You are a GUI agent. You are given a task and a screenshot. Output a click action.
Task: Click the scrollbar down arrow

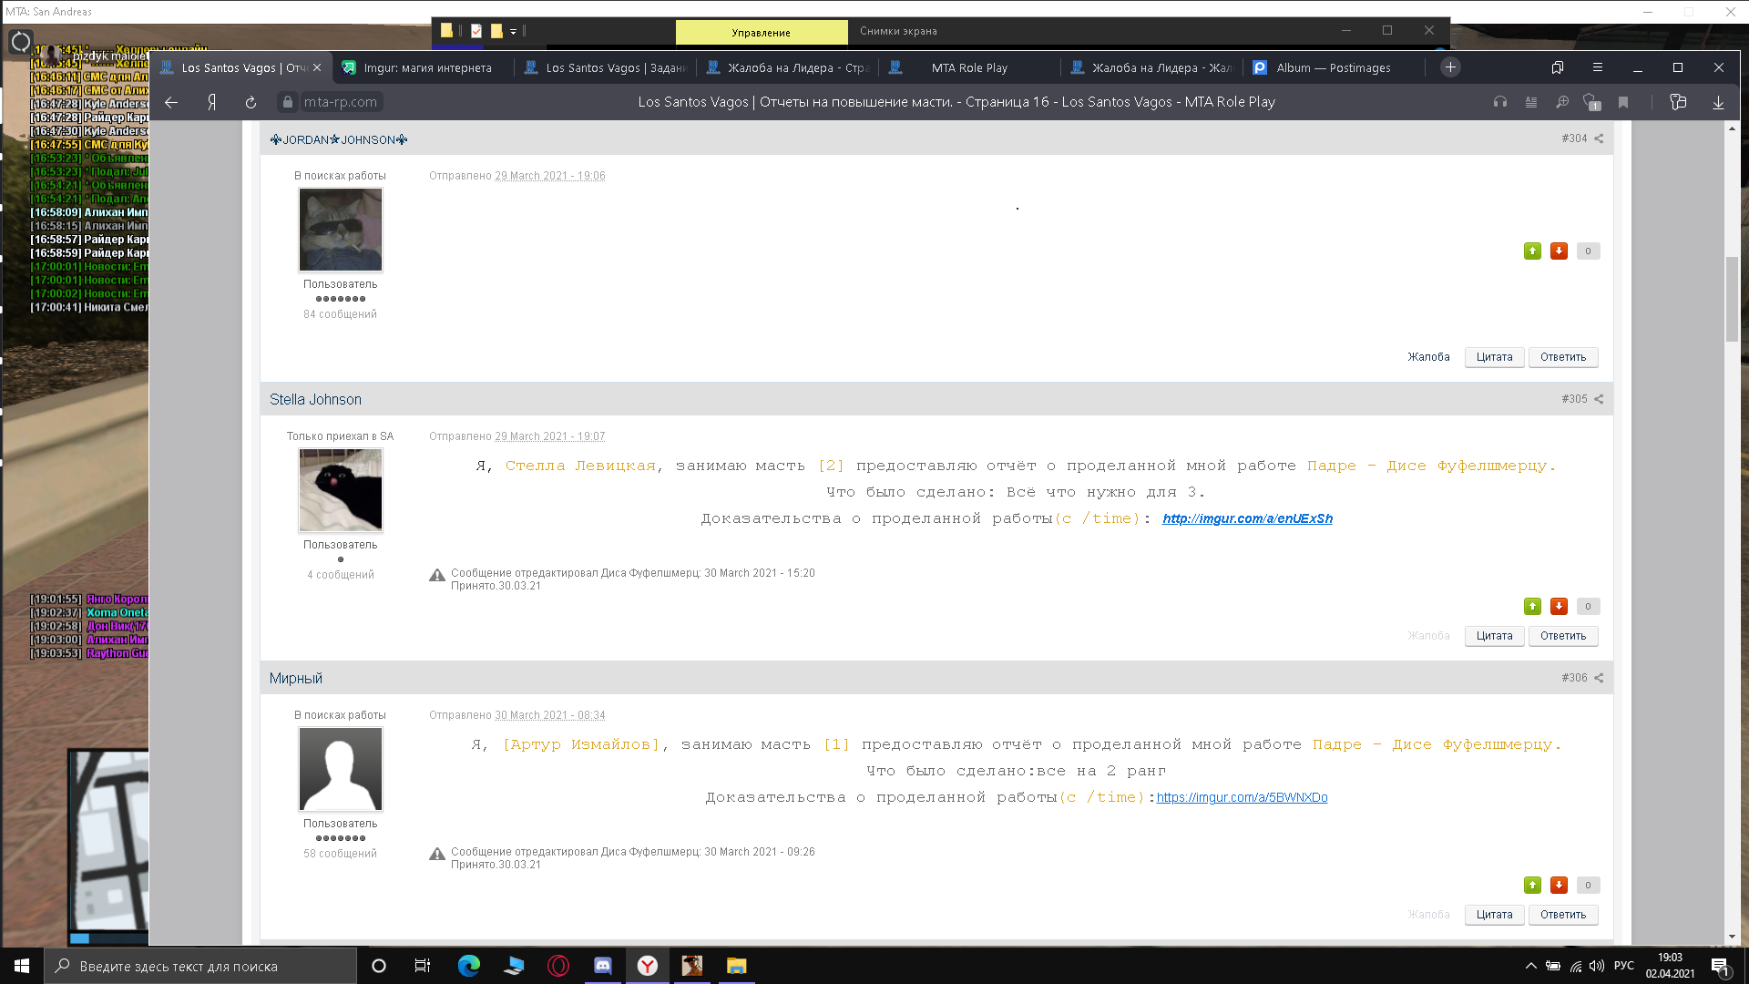click(1732, 937)
